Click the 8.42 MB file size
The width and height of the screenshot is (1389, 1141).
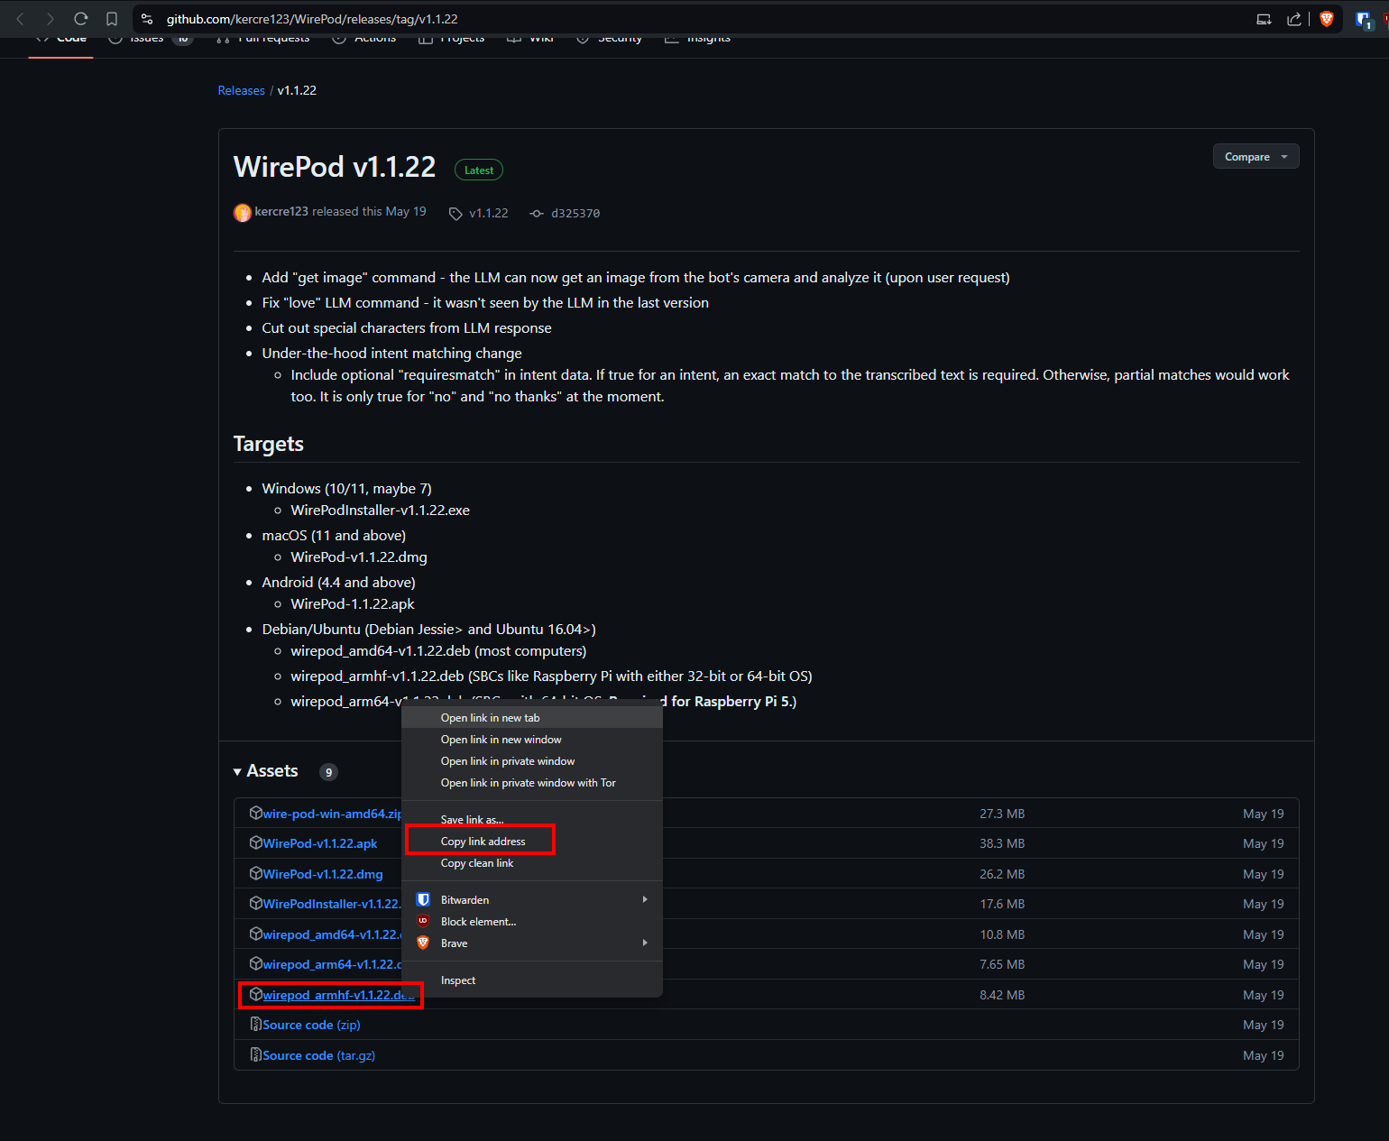click(1002, 995)
